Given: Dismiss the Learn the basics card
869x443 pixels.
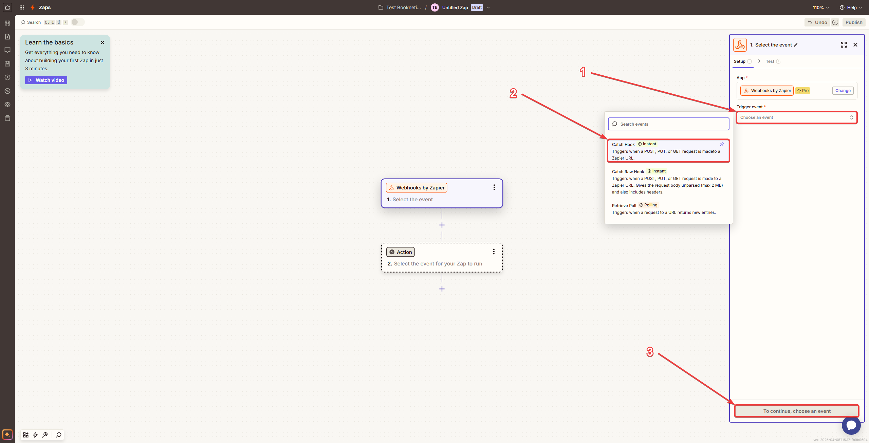Looking at the screenshot, I should tap(103, 42).
